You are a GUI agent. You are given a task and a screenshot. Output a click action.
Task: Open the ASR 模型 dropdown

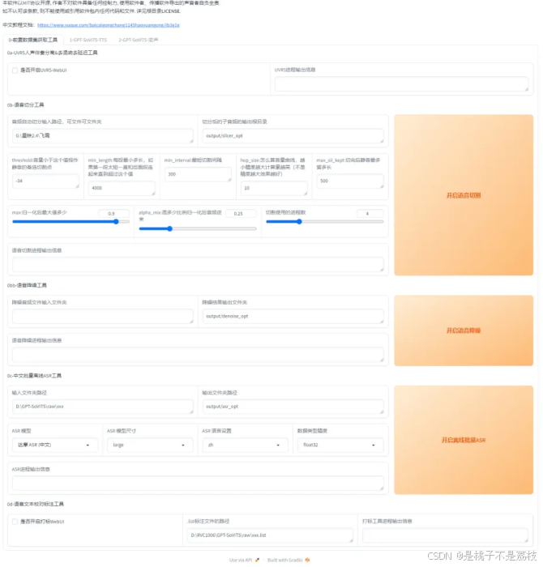pos(55,445)
